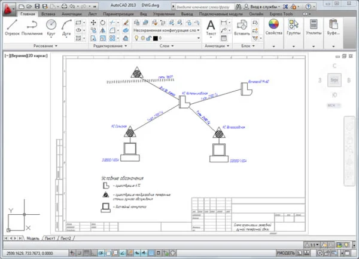Open the Вставка ribbon tab
Screen dimensions: 359x259
(48, 14)
